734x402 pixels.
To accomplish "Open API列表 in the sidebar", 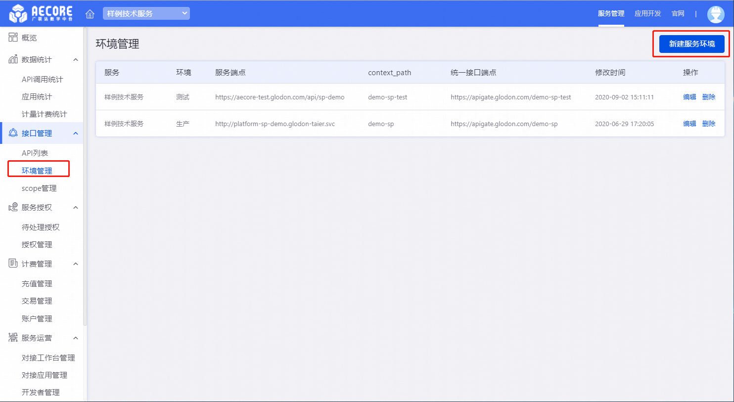I will (35, 153).
